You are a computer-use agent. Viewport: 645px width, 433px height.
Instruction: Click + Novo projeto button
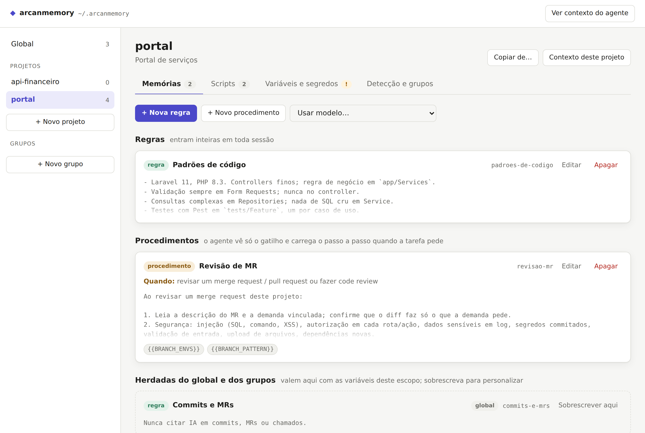60,122
